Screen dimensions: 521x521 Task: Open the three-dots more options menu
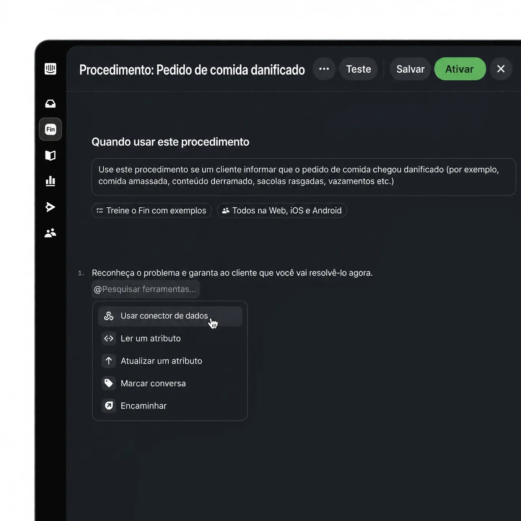[x=324, y=69]
